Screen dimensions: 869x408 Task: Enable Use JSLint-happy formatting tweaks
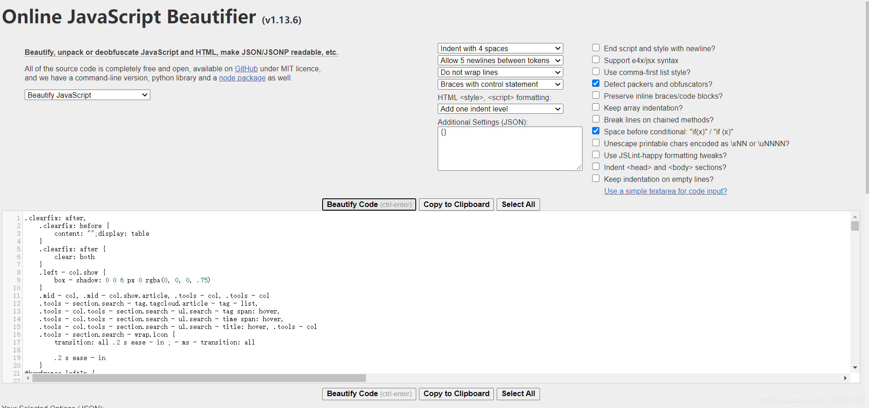(x=596, y=155)
